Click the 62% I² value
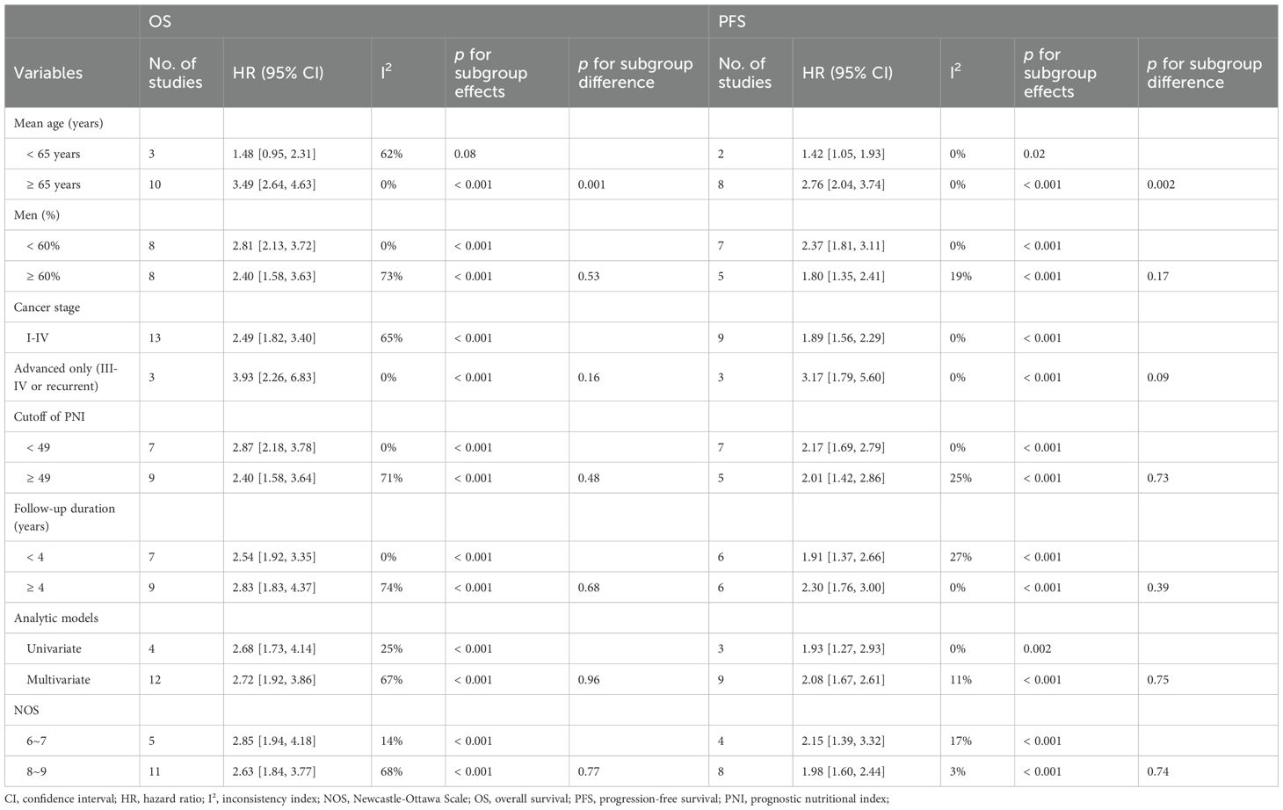 point(391,154)
